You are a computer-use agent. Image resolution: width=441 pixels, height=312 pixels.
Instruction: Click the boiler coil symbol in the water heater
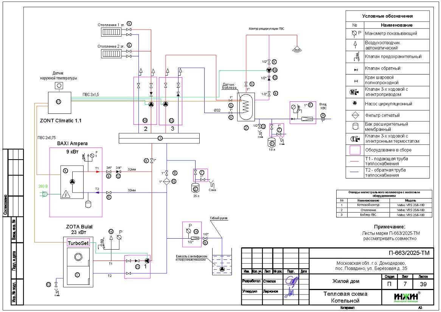(x=247, y=103)
